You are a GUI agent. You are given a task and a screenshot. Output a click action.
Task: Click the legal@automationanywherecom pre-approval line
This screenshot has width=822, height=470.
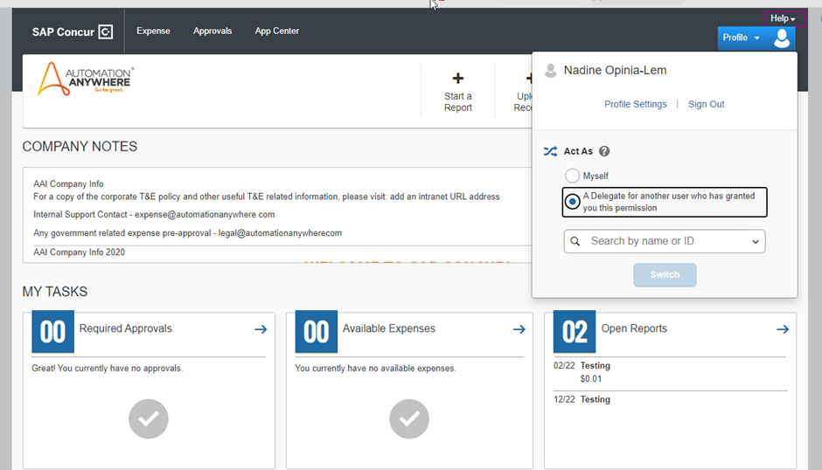pyautogui.click(x=187, y=233)
